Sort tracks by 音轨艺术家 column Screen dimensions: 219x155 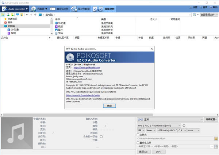[x=63, y=38]
